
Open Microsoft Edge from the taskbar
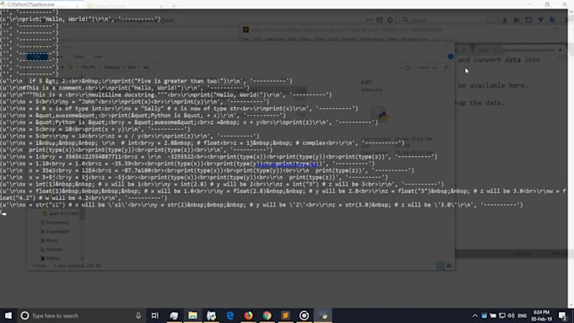pyautogui.click(x=230, y=315)
